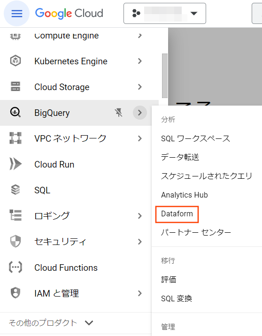This screenshot has height=336, width=262.
Task: Open the project selector dropdown
Action: 165,13
